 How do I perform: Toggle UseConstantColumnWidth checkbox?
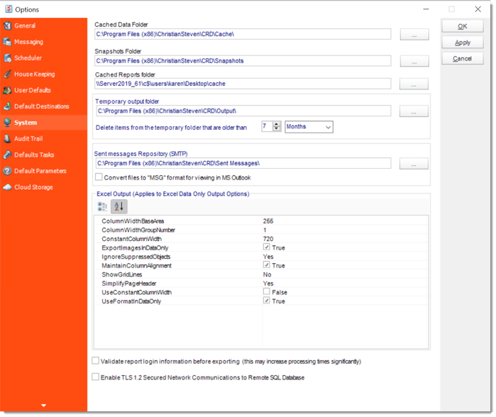pyautogui.click(x=266, y=291)
